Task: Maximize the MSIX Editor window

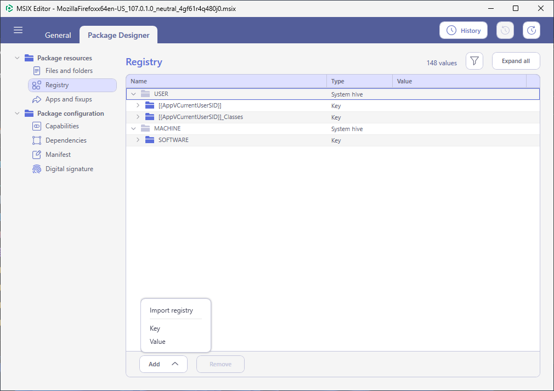Action: [516, 8]
